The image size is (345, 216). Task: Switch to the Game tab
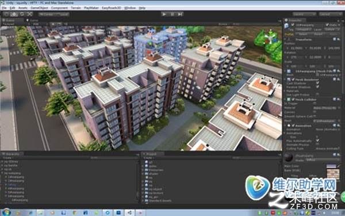(x=33, y=20)
